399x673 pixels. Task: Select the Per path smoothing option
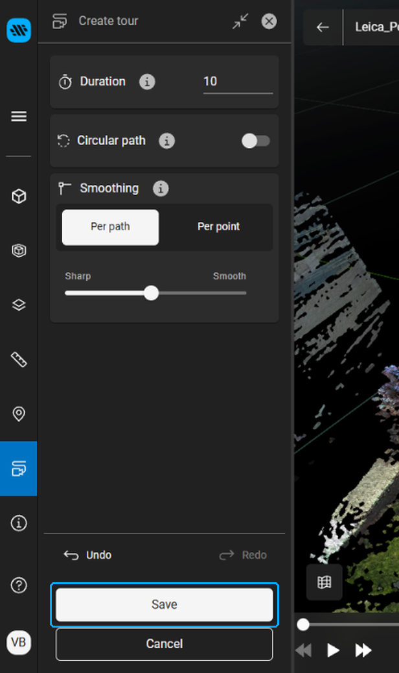(x=111, y=227)
